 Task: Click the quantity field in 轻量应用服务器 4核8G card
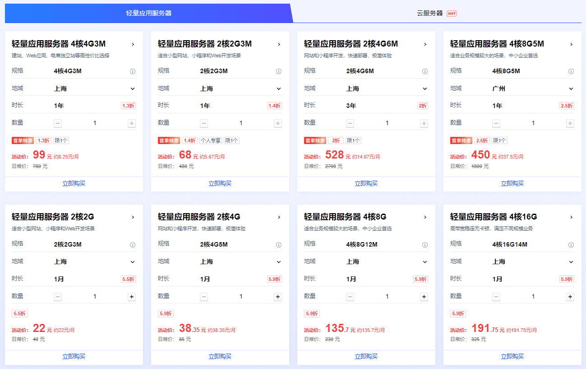387,297
